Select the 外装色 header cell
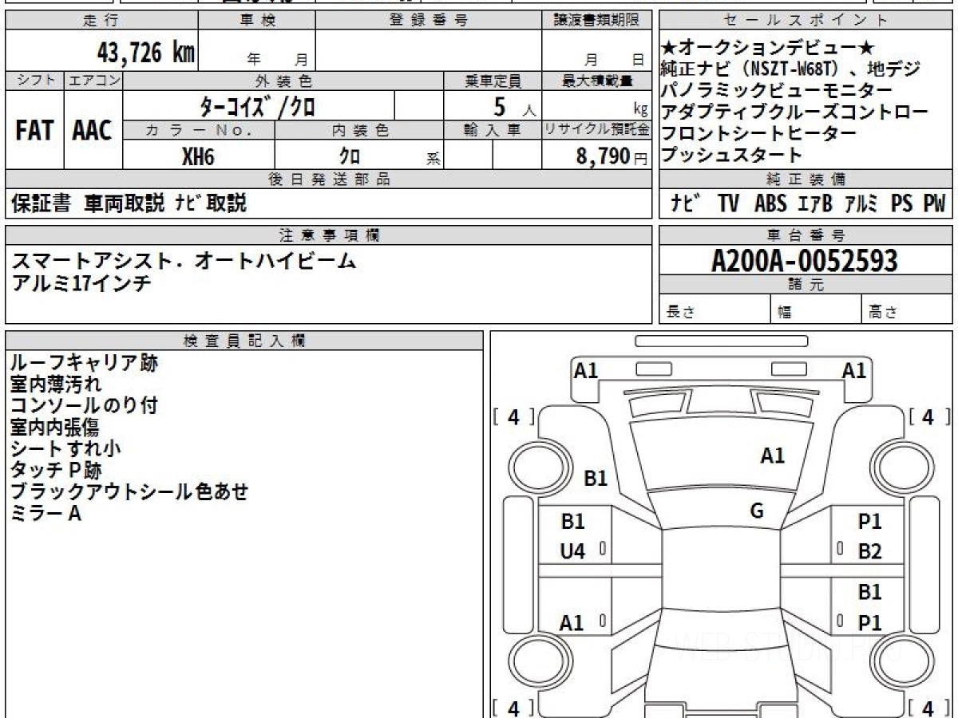This screenshot has height=718, width=958. tap(283, 81)
